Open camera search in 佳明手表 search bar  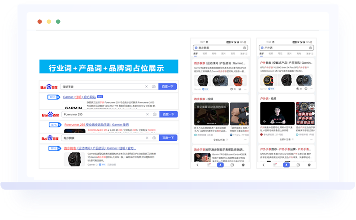[154, 86]
